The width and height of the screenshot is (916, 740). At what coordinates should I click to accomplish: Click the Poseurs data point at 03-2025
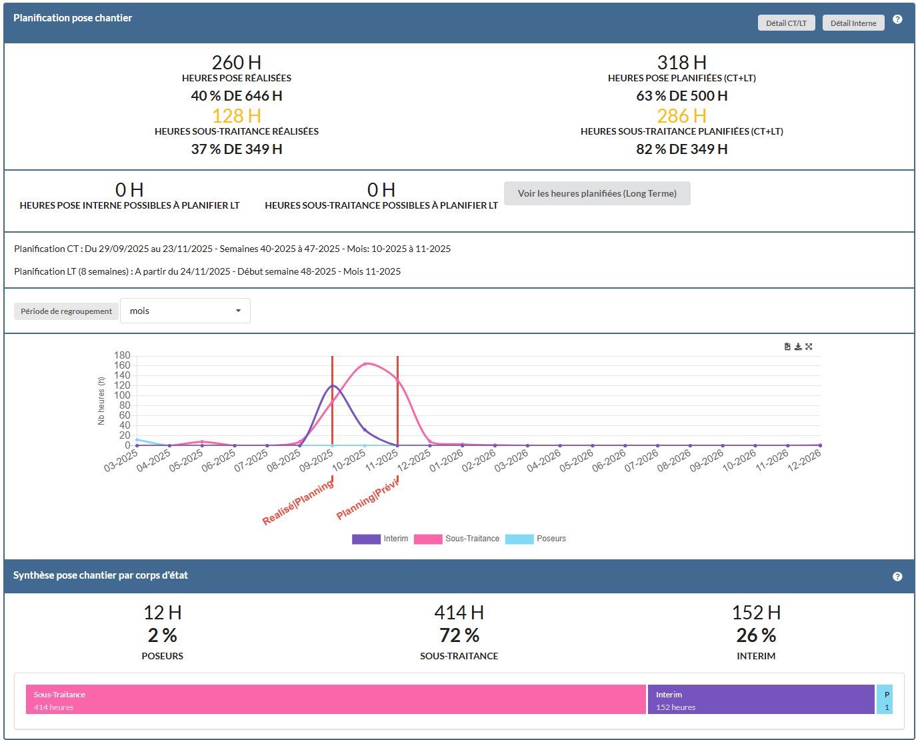point(137,440)
